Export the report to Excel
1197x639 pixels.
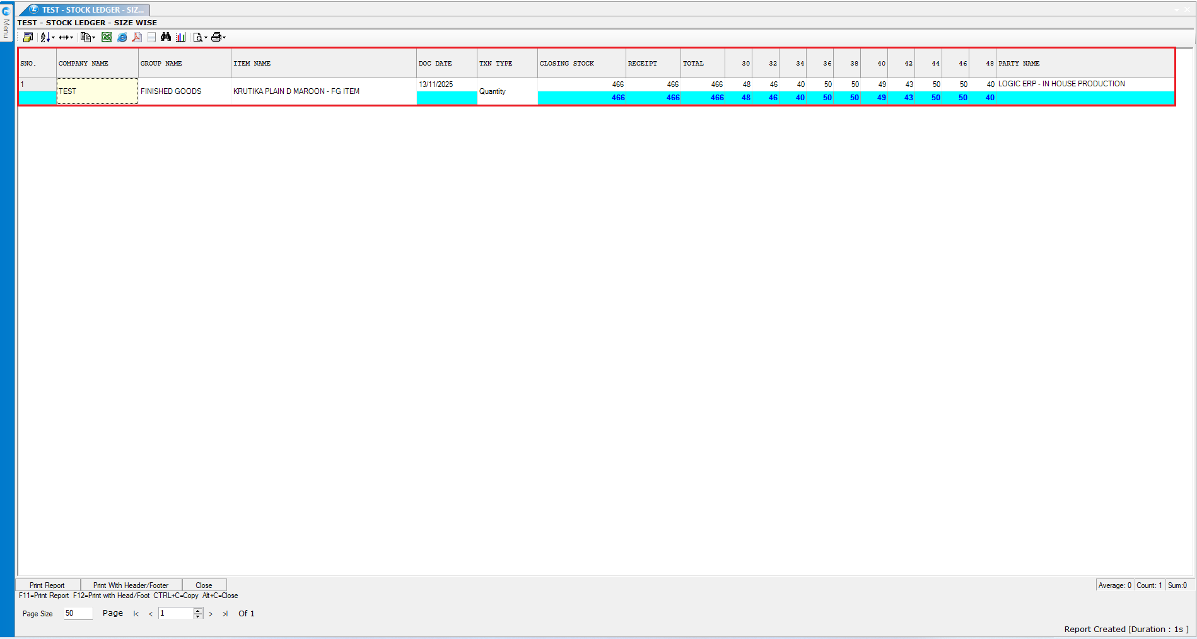[107, 37]
